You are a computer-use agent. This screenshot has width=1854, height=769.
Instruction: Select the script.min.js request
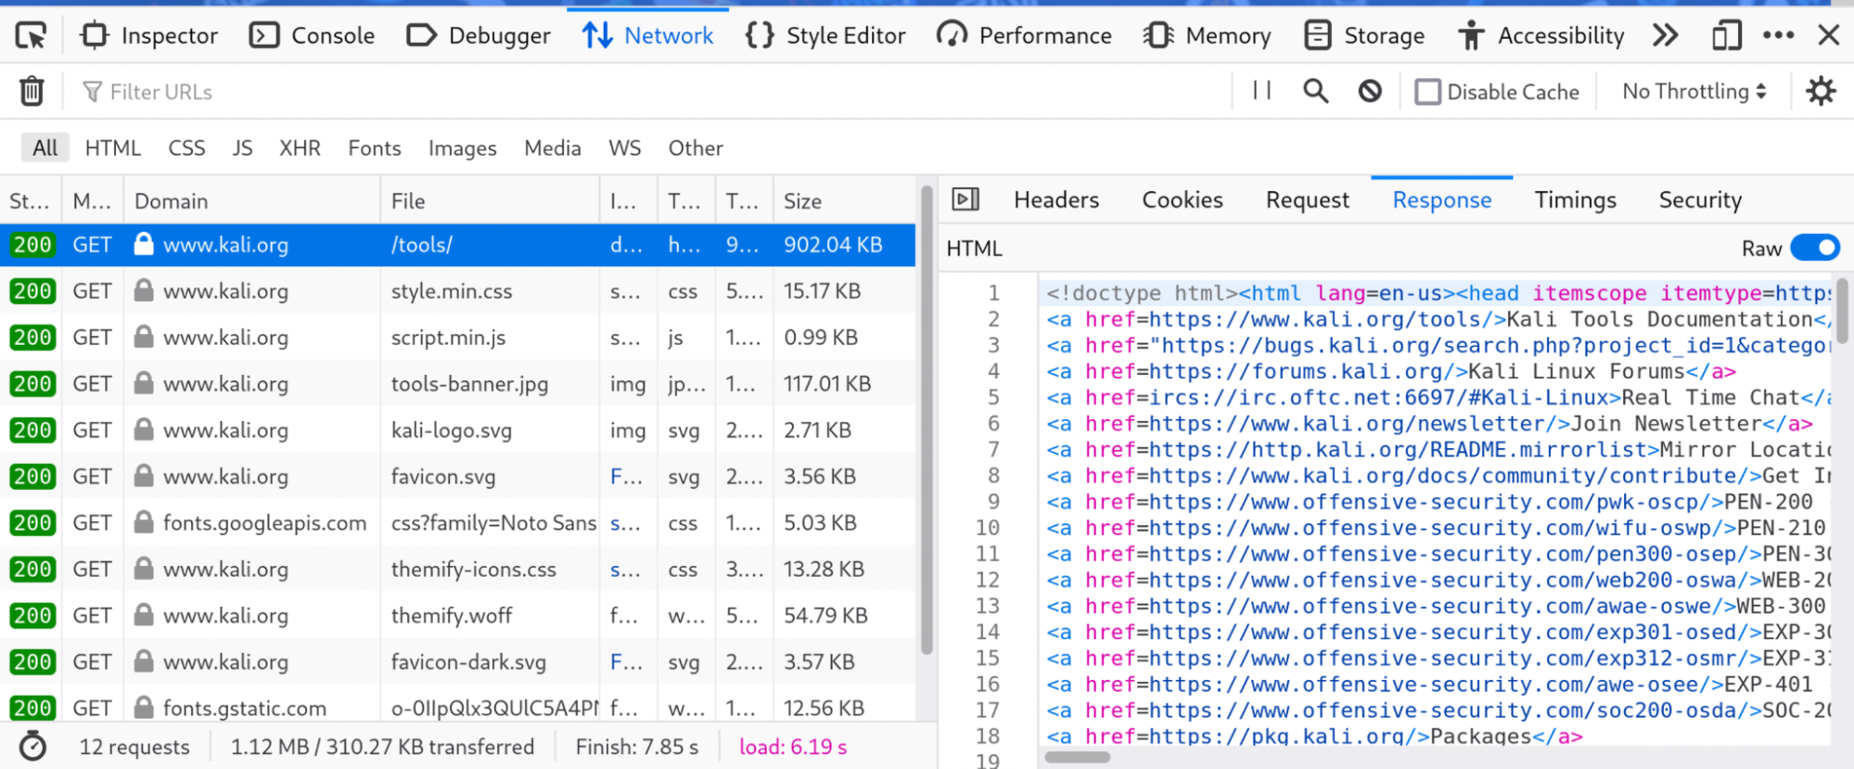pos(457,337)
